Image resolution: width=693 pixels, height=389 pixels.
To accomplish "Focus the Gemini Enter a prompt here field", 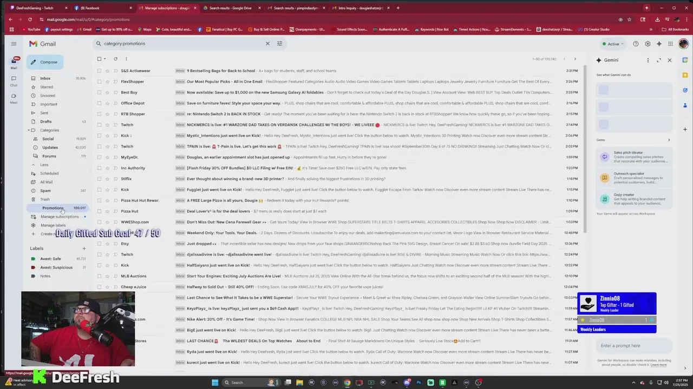I will coord(633,346).
